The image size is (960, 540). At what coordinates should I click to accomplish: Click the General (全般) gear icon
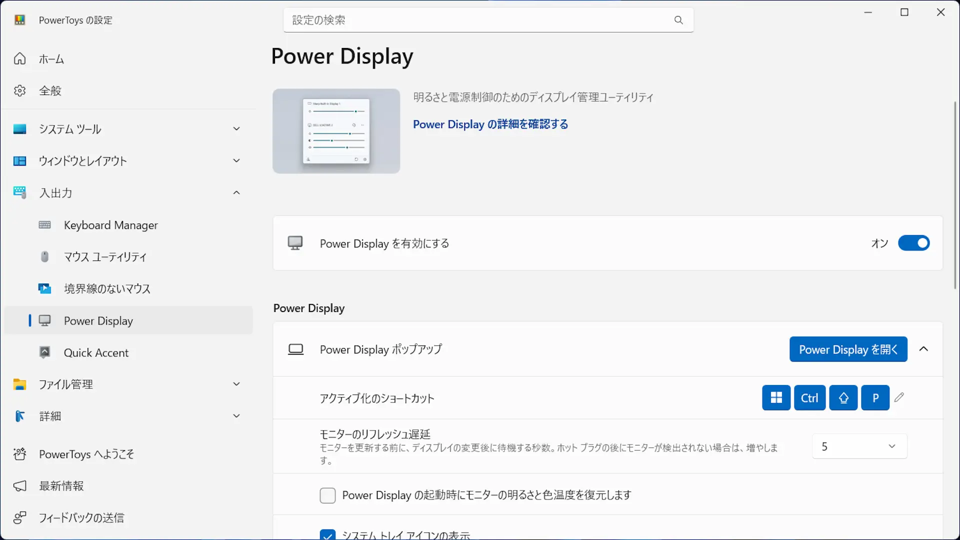(x=19, y=90)
